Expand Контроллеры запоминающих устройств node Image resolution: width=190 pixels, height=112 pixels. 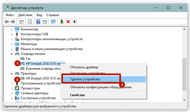(x=12, y=39)
